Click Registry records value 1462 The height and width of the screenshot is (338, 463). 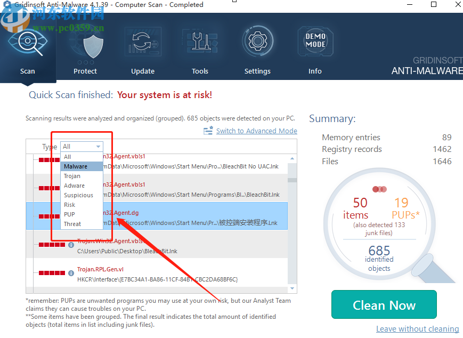(x=442, y=149)
